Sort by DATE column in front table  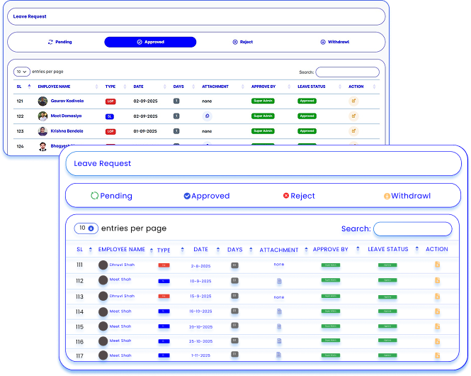(201, 250)
